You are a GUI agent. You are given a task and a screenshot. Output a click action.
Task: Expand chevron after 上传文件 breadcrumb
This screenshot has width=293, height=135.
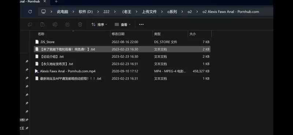[x=162, y=12]
